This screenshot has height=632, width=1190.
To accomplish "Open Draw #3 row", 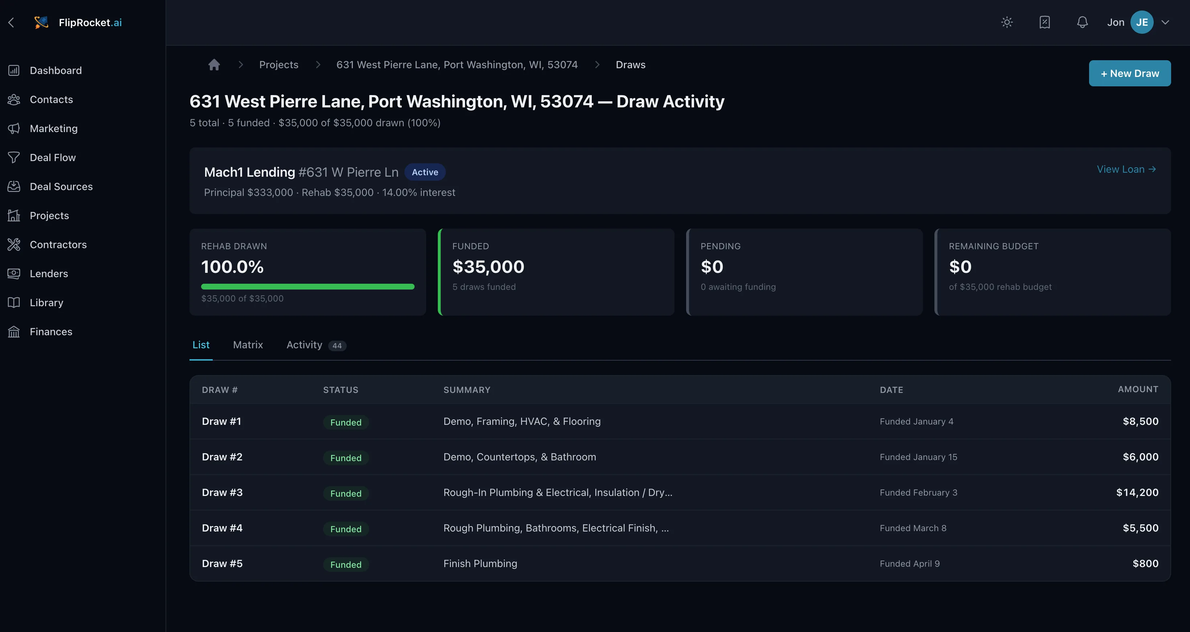I will (680, 493).
